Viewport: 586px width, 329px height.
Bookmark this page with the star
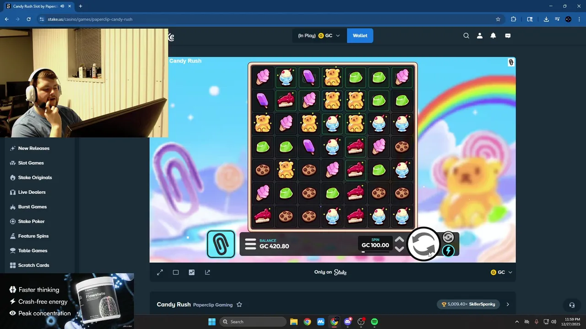pyautogui.click(x=498, y=19)
